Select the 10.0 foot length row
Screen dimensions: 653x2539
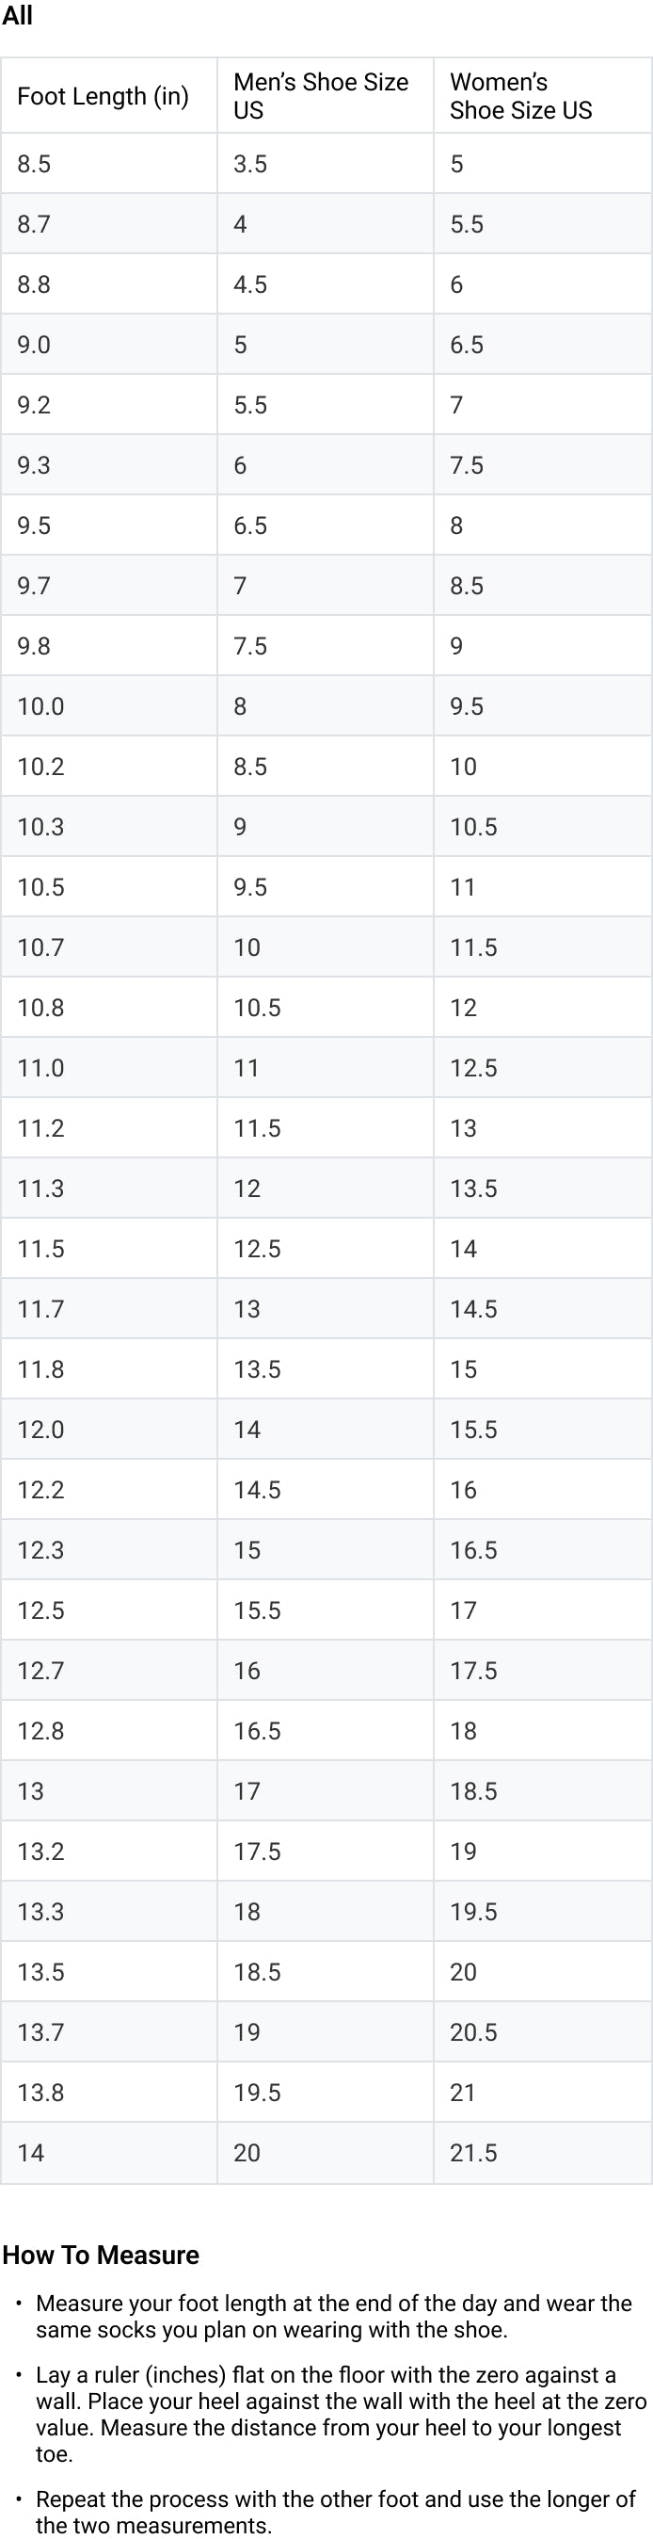click(x=326, y=705)
